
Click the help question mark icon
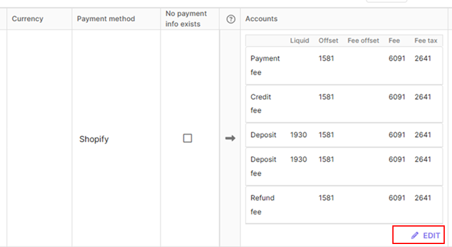click(x=231, y=19)
